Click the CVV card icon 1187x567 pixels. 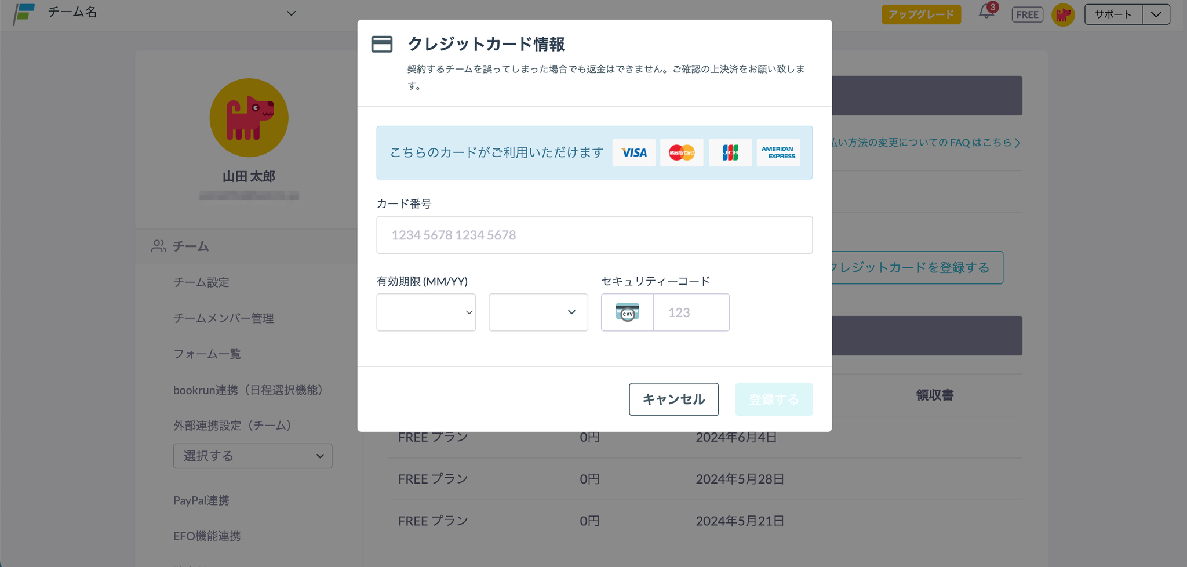(x=627, y=312)
